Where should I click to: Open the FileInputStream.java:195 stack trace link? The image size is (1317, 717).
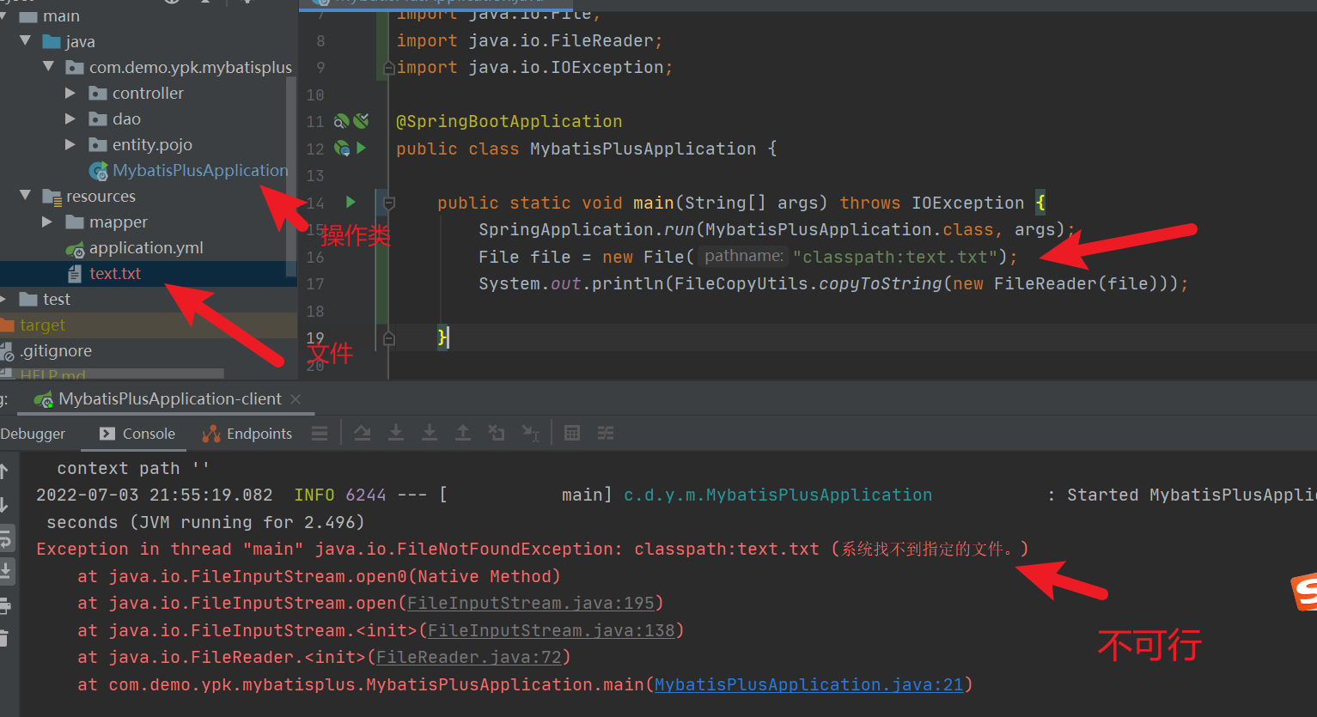click(530, 603)
